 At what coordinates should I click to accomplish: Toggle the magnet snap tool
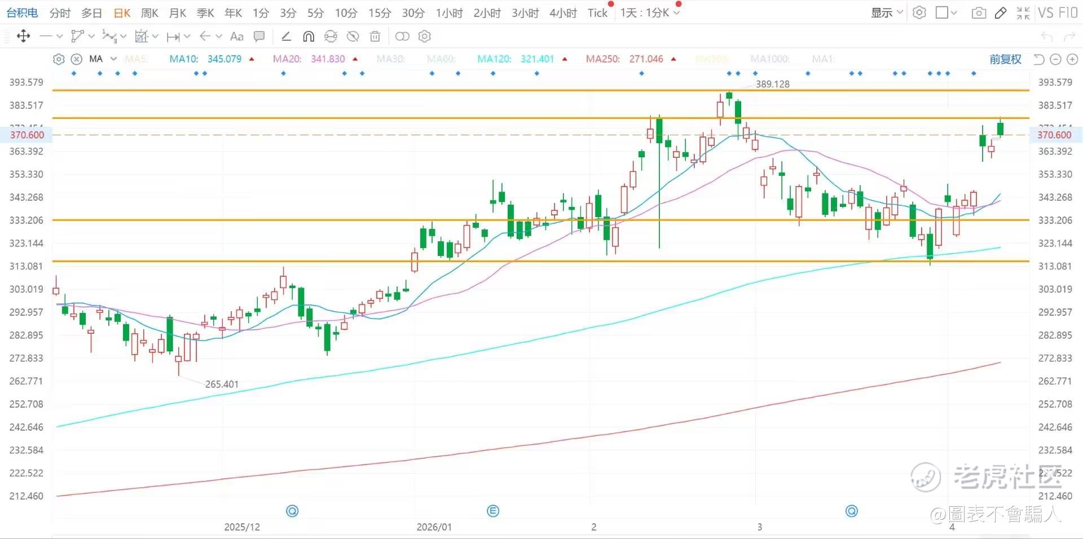coord(309,37)
